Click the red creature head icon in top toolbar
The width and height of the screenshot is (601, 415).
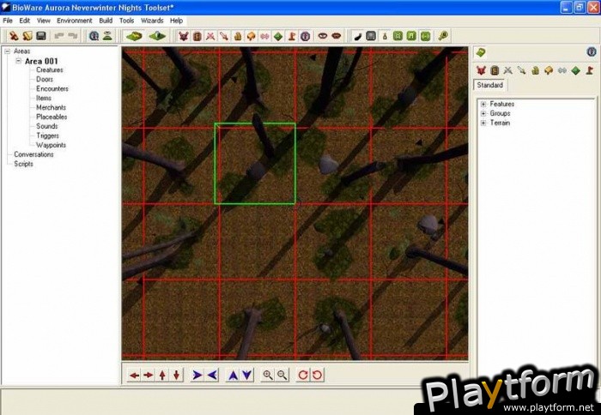click(x=184, y=36)
